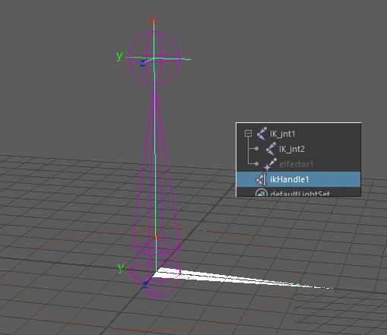
Task: Select the IK_jnt1 row text
Action: point(283,134)
